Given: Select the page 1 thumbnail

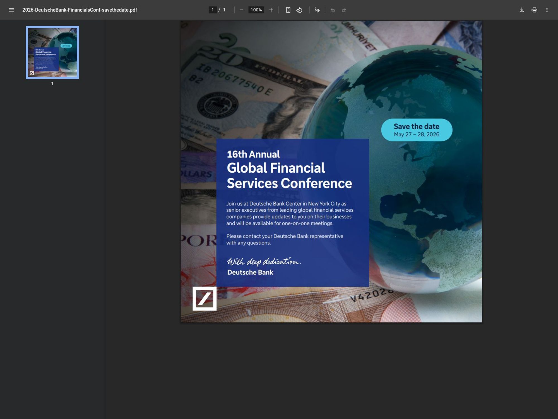Looking at the screenshot, I should click(x=52, y=52).
